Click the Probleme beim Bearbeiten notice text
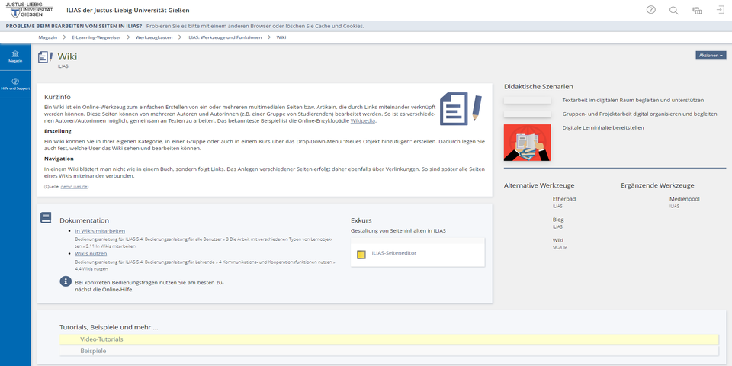Image resolution: width=732 pixels, height=366 pixels. 74,26
